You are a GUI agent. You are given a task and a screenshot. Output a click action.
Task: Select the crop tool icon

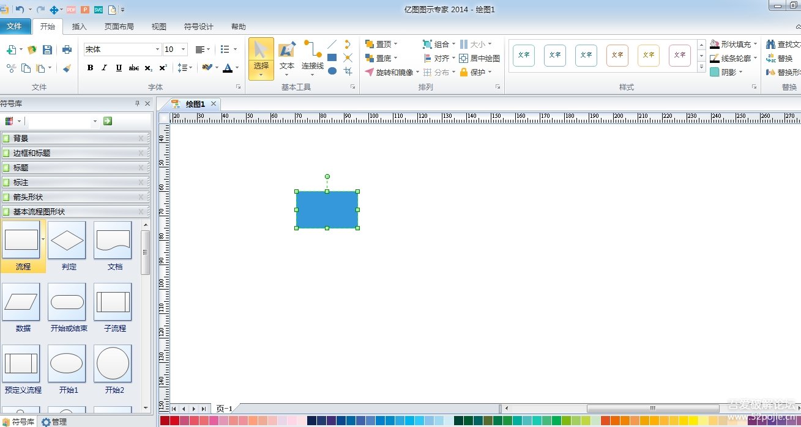click(x=348, y=71)
